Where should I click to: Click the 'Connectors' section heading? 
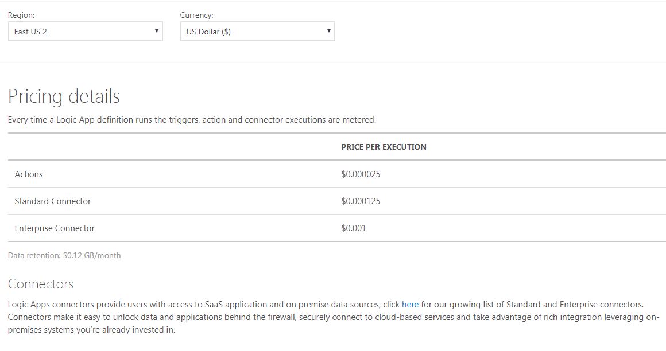tap(41, 284)
